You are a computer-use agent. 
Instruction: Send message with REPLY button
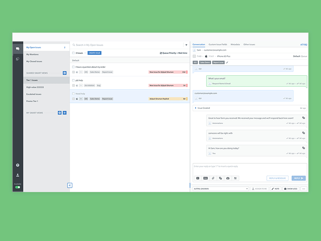299,178
